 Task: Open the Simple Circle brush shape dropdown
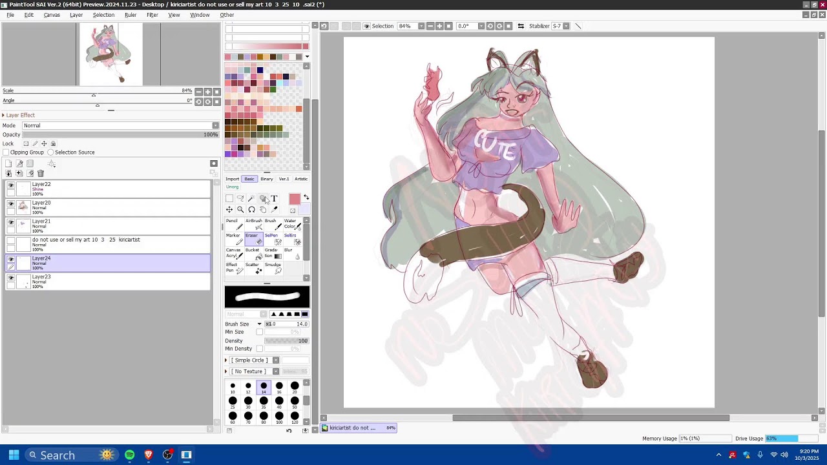[276, 360]
